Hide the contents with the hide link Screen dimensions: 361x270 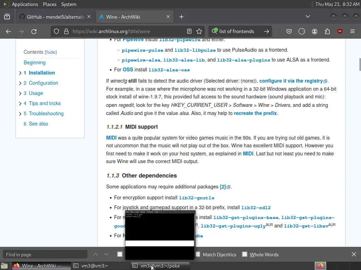pos(51,52)
